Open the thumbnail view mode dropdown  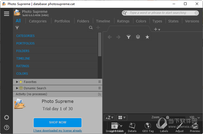(x=122, y=118)
